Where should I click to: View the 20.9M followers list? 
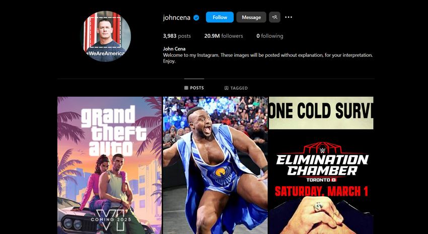(224, 36)
